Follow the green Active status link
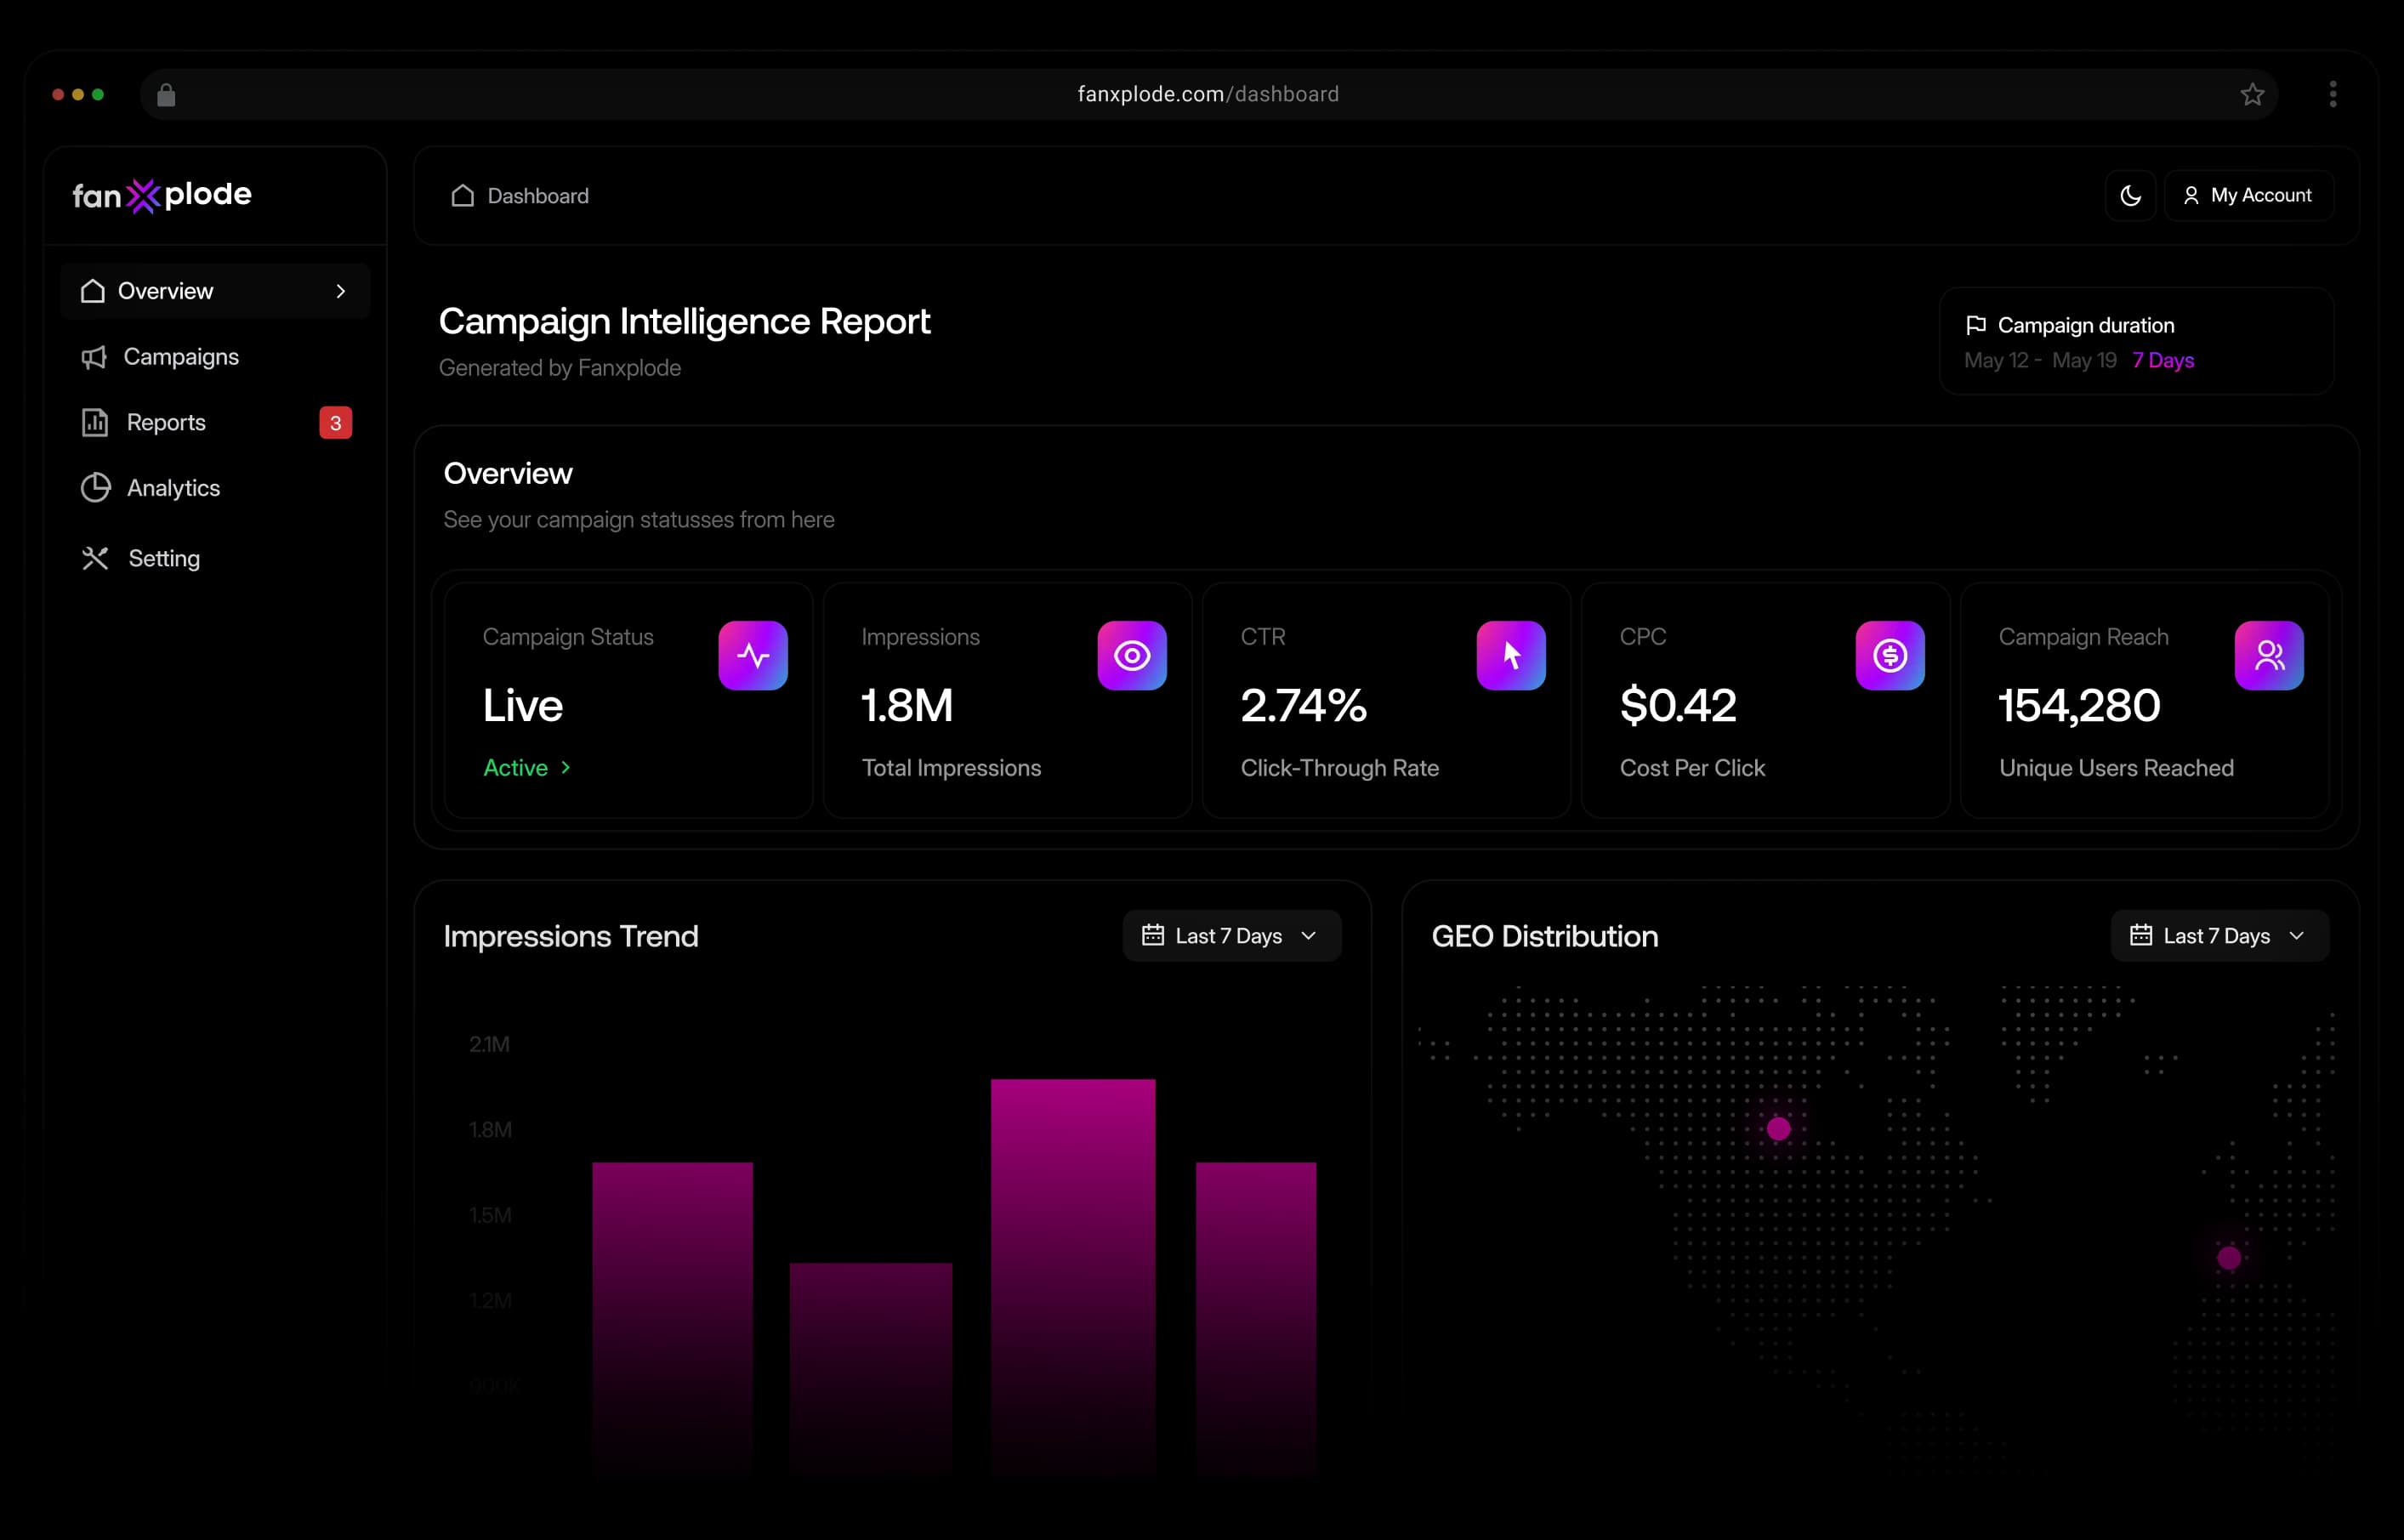Image resolution: width=2404 pixels, height=1540 pixels. (x=527, y=767)
